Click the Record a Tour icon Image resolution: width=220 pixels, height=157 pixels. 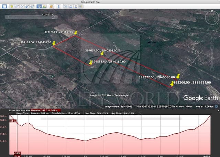point(32,6)
